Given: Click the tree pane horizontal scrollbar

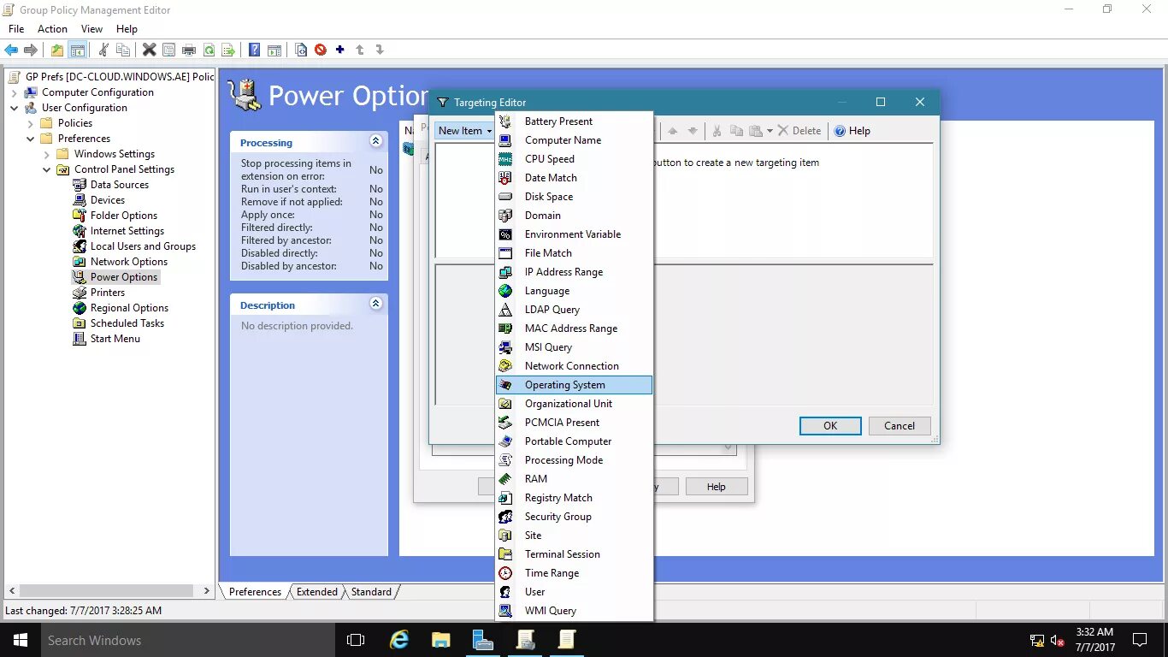Looking at the screenshot, I should click(108, 591).
